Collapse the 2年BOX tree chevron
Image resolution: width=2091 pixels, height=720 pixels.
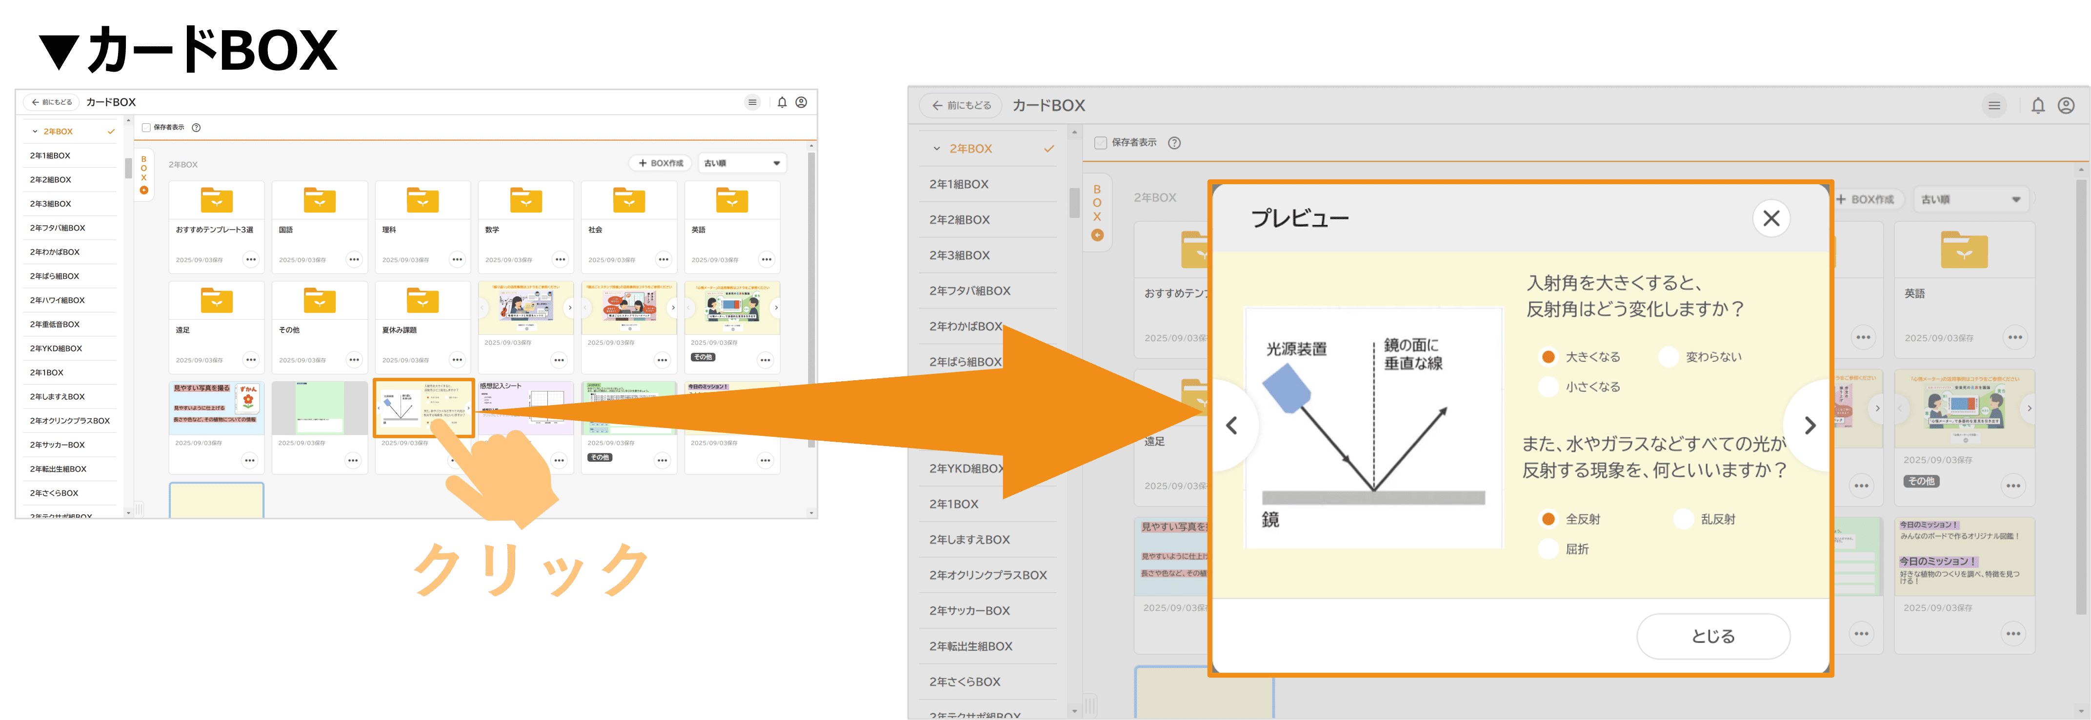click(x=35, y=131)
